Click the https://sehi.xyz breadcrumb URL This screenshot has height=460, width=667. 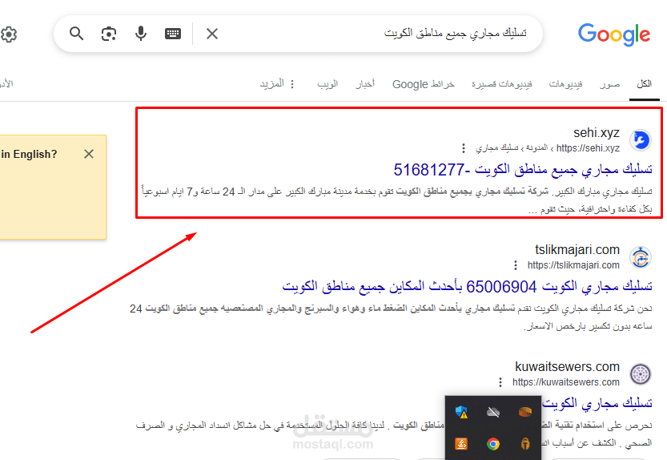pyautogui.click(x=588, y=148)
